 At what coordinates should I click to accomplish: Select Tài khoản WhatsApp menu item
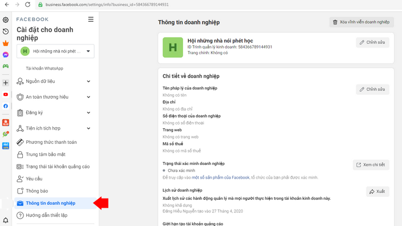point(44,68)
